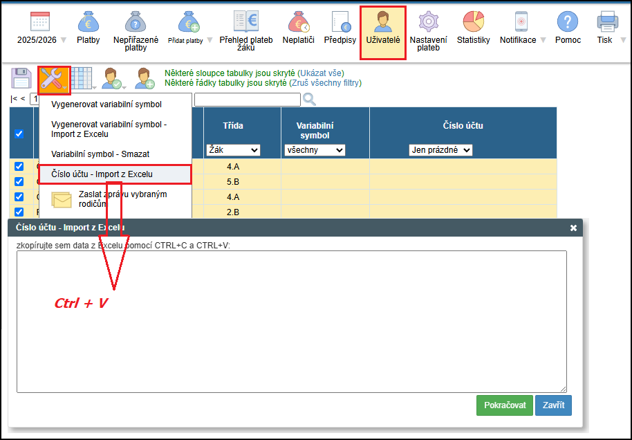Click into the Excel data paste text area
This screenshot has width=632, height=440.
coord(291,322)
